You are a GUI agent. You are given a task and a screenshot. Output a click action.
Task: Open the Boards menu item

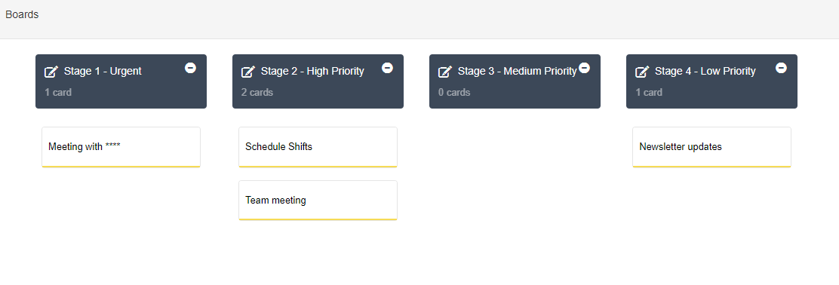click(x=22, y=14)
